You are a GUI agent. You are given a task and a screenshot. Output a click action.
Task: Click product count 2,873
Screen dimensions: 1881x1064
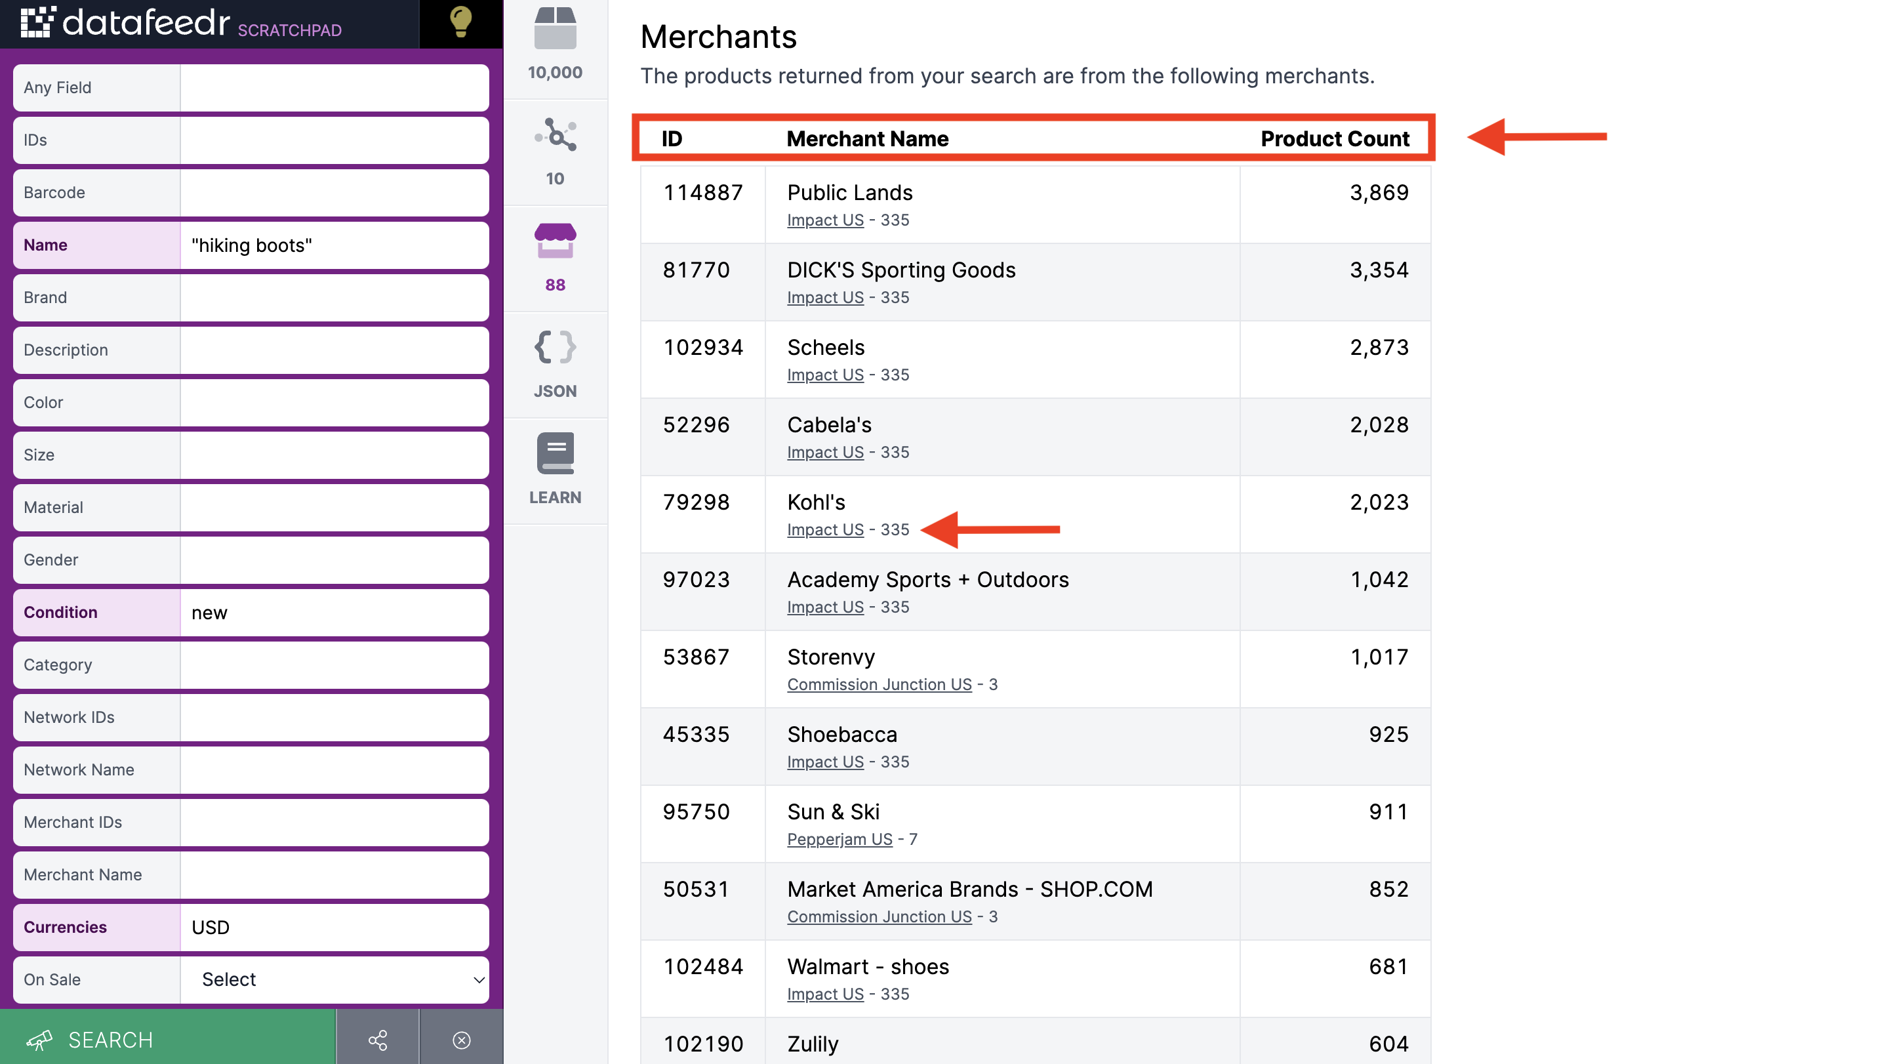pos(1379,348)
